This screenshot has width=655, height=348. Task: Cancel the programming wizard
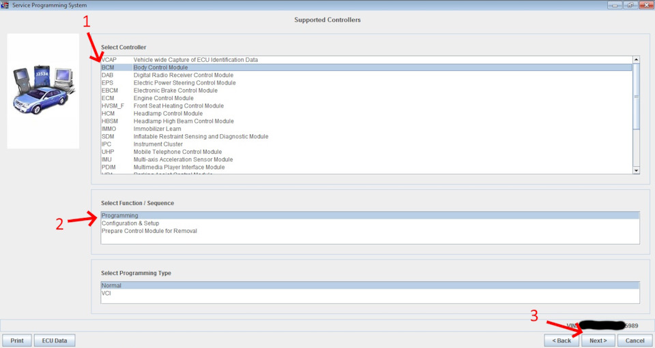(x=635, y=341)
